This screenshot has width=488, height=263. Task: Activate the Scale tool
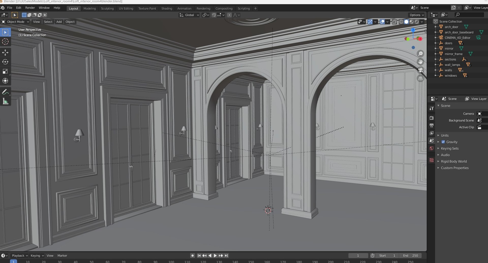(5, 71)
